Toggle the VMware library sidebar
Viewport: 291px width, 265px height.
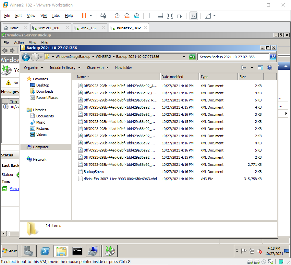(150, 16)
